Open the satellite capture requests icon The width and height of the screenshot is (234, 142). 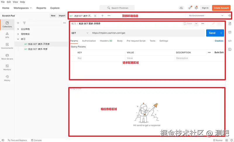click(190, 8)
